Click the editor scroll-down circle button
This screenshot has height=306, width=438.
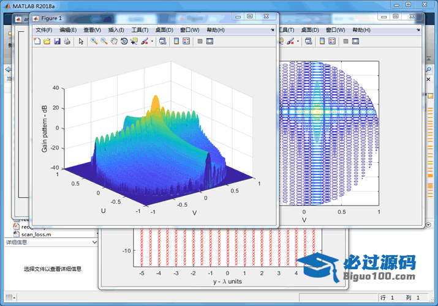[428, 225]
